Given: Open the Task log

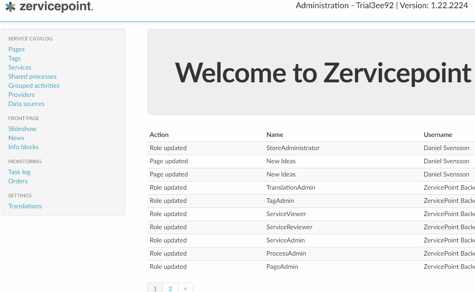Looking at the screenshot, I should (x=19, y=172).
